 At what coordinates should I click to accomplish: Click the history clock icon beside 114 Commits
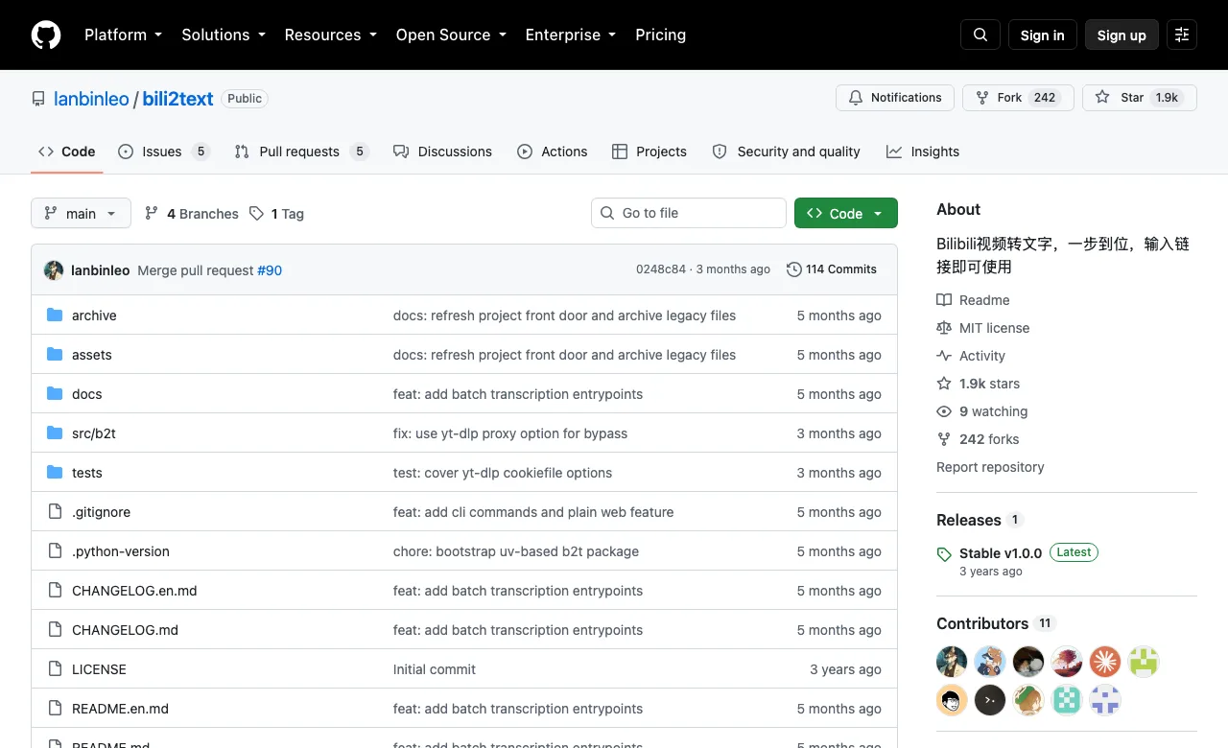pyautogui.click(x=794, y=269)
